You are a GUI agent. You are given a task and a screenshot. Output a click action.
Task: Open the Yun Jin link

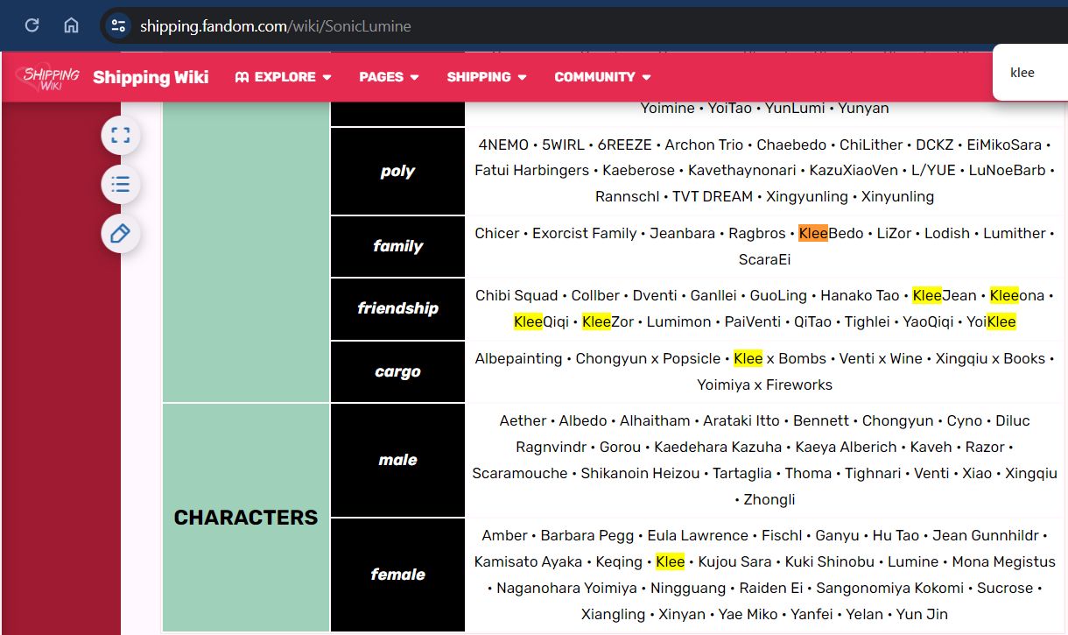922,614
